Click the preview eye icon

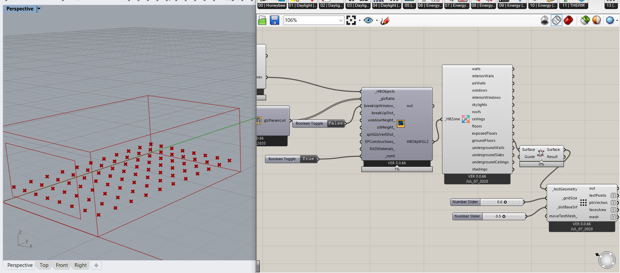click(x=368, y=20)
